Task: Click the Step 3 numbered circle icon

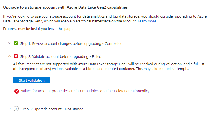Action: pos(16,109)
